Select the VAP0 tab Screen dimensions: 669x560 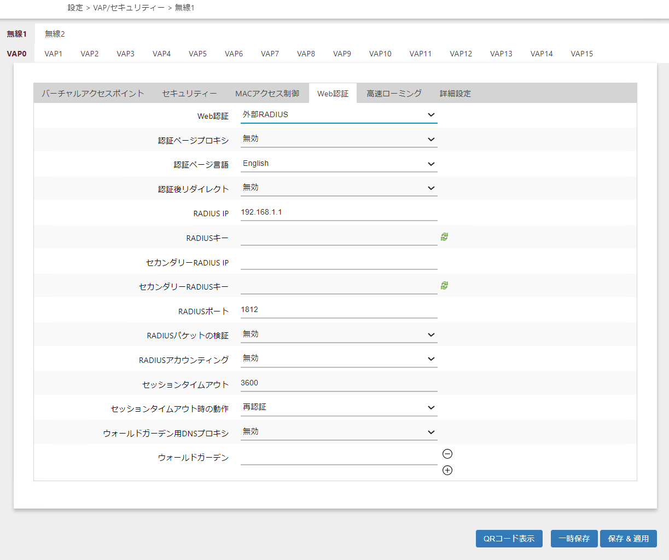point(17,54)
